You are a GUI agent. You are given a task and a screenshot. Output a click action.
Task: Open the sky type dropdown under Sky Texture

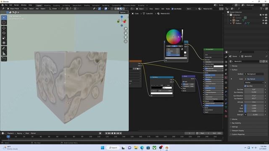coord(254,82)
